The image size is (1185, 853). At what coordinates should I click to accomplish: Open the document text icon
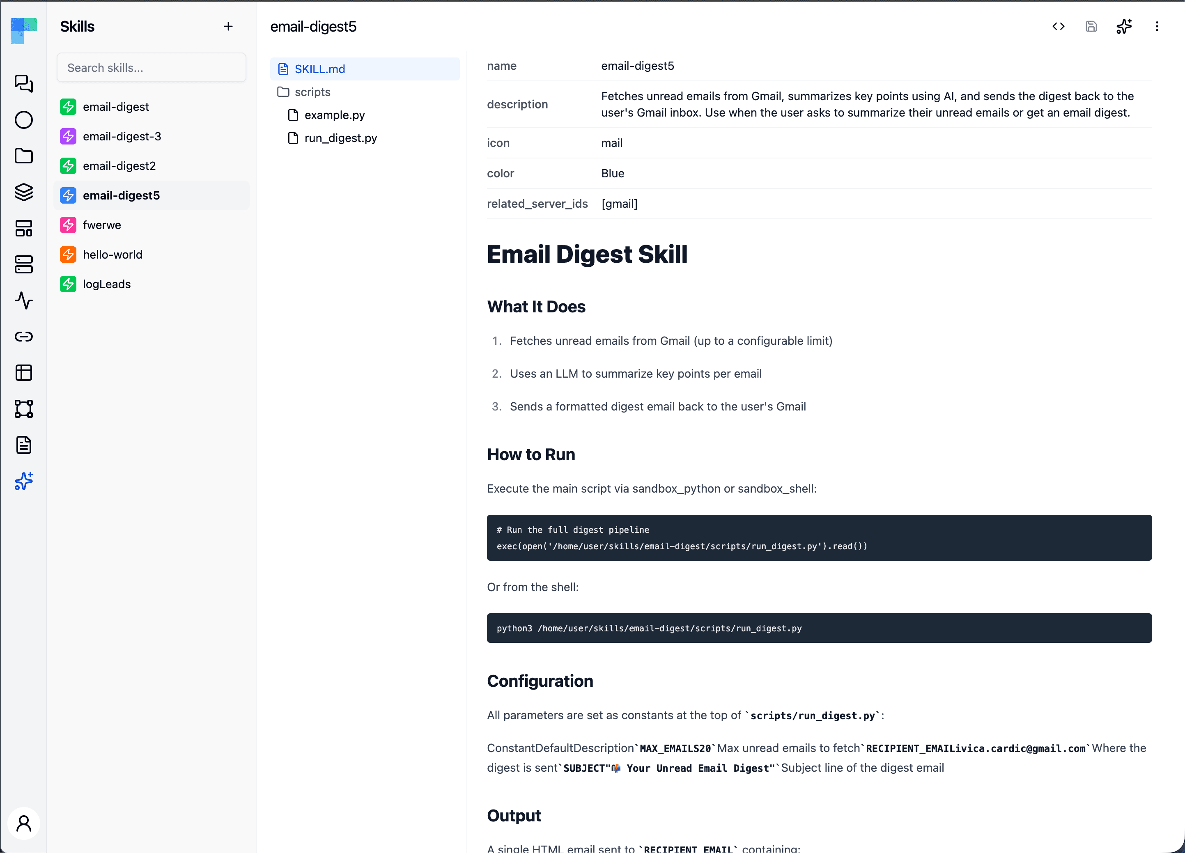coord(23,445)
